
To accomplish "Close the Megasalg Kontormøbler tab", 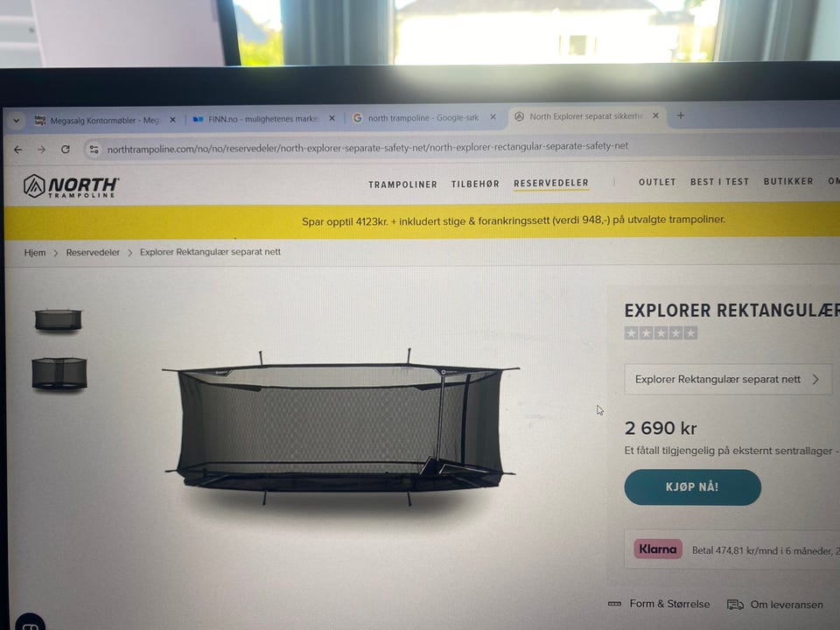I will (172, 120).
